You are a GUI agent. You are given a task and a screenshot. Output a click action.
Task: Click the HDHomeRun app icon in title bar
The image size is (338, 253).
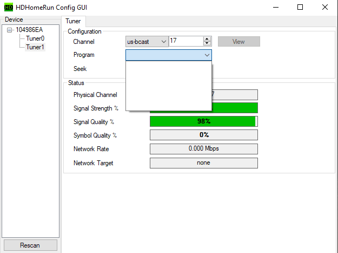point(9,8)
